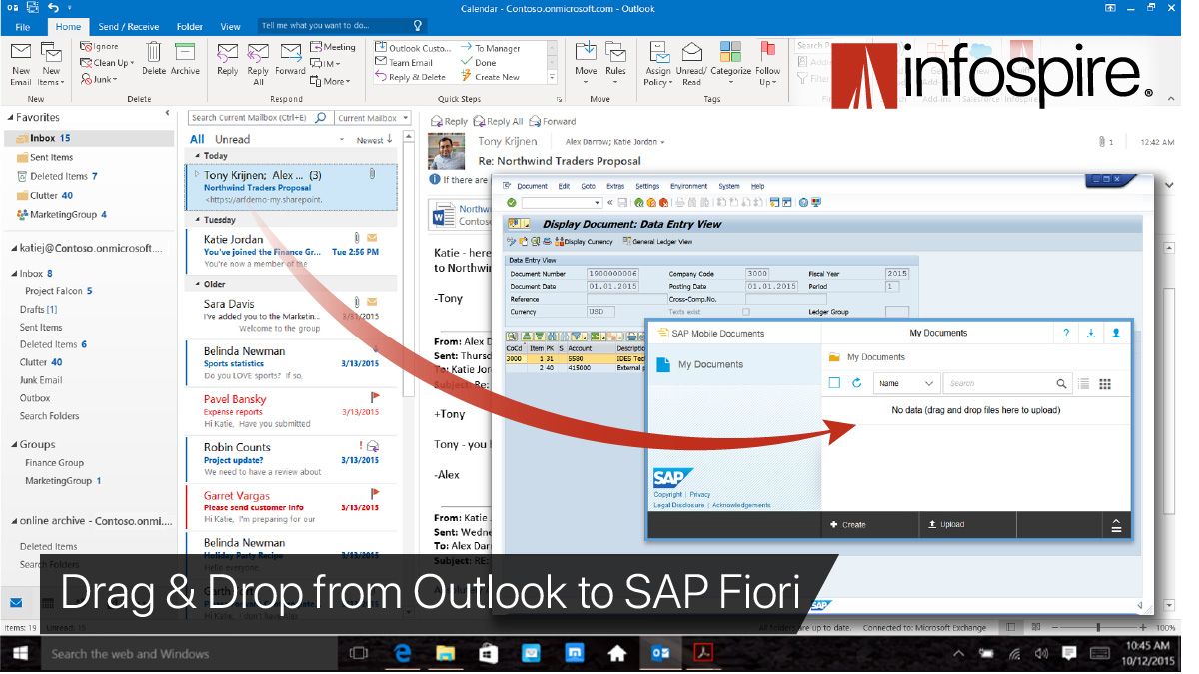This screenshot has height=674, width=1199.
Task: Open the SAP Environment menu
Action: coord(688,186)
